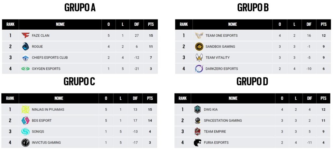Click the Chiefs Esports Club logo
Viewport: 333px width, 150px height.
pyautogui.click(x=26, y=58)
